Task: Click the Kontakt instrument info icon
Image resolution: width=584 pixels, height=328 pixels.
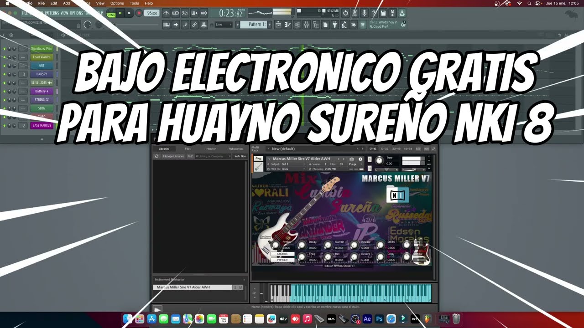Action: pyautogui.click(x=360, y=159)
